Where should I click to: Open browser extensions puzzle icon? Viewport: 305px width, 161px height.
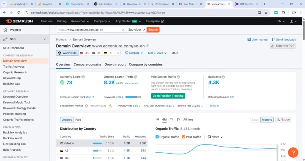(283, 12)
